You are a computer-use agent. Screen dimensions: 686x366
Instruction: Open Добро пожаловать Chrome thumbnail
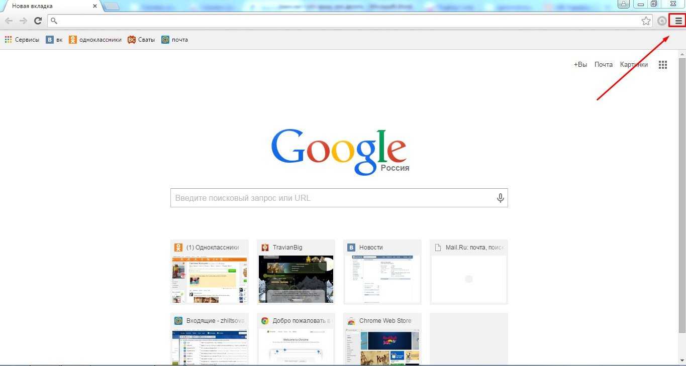pos(296,339)
